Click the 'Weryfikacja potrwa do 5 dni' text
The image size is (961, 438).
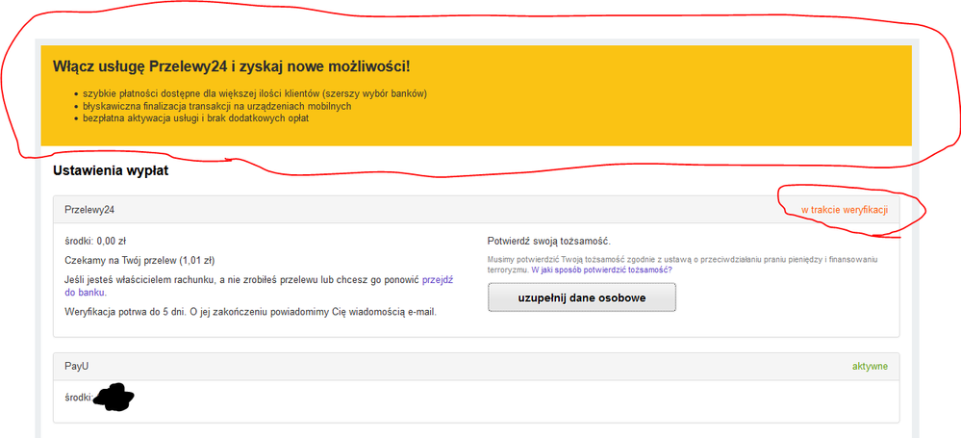pyautogui.click(x=251, y=312)
